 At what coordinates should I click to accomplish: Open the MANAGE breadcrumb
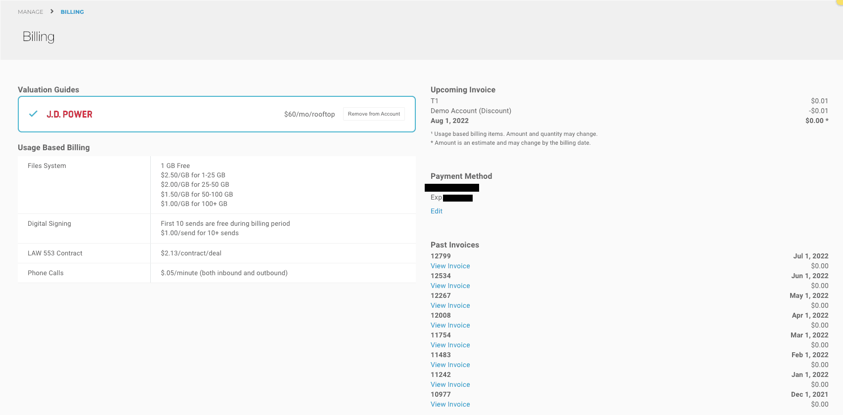pos(31,12)
